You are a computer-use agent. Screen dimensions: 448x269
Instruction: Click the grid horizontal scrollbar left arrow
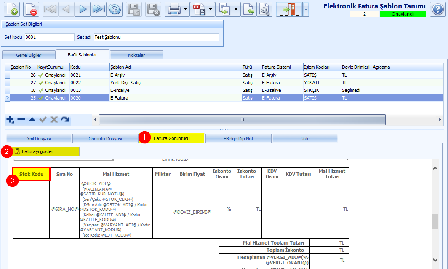(95, 120)
